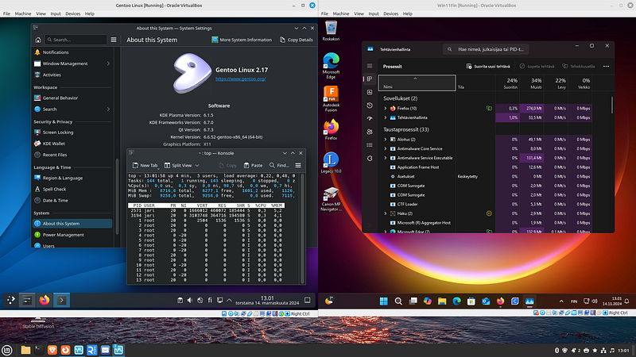Open volume control in Gentoo system tray
Screen dimensions: 636x357
190,301
